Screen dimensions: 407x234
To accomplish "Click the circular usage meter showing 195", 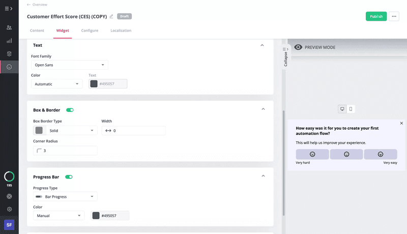I will [x=9, y=177].
